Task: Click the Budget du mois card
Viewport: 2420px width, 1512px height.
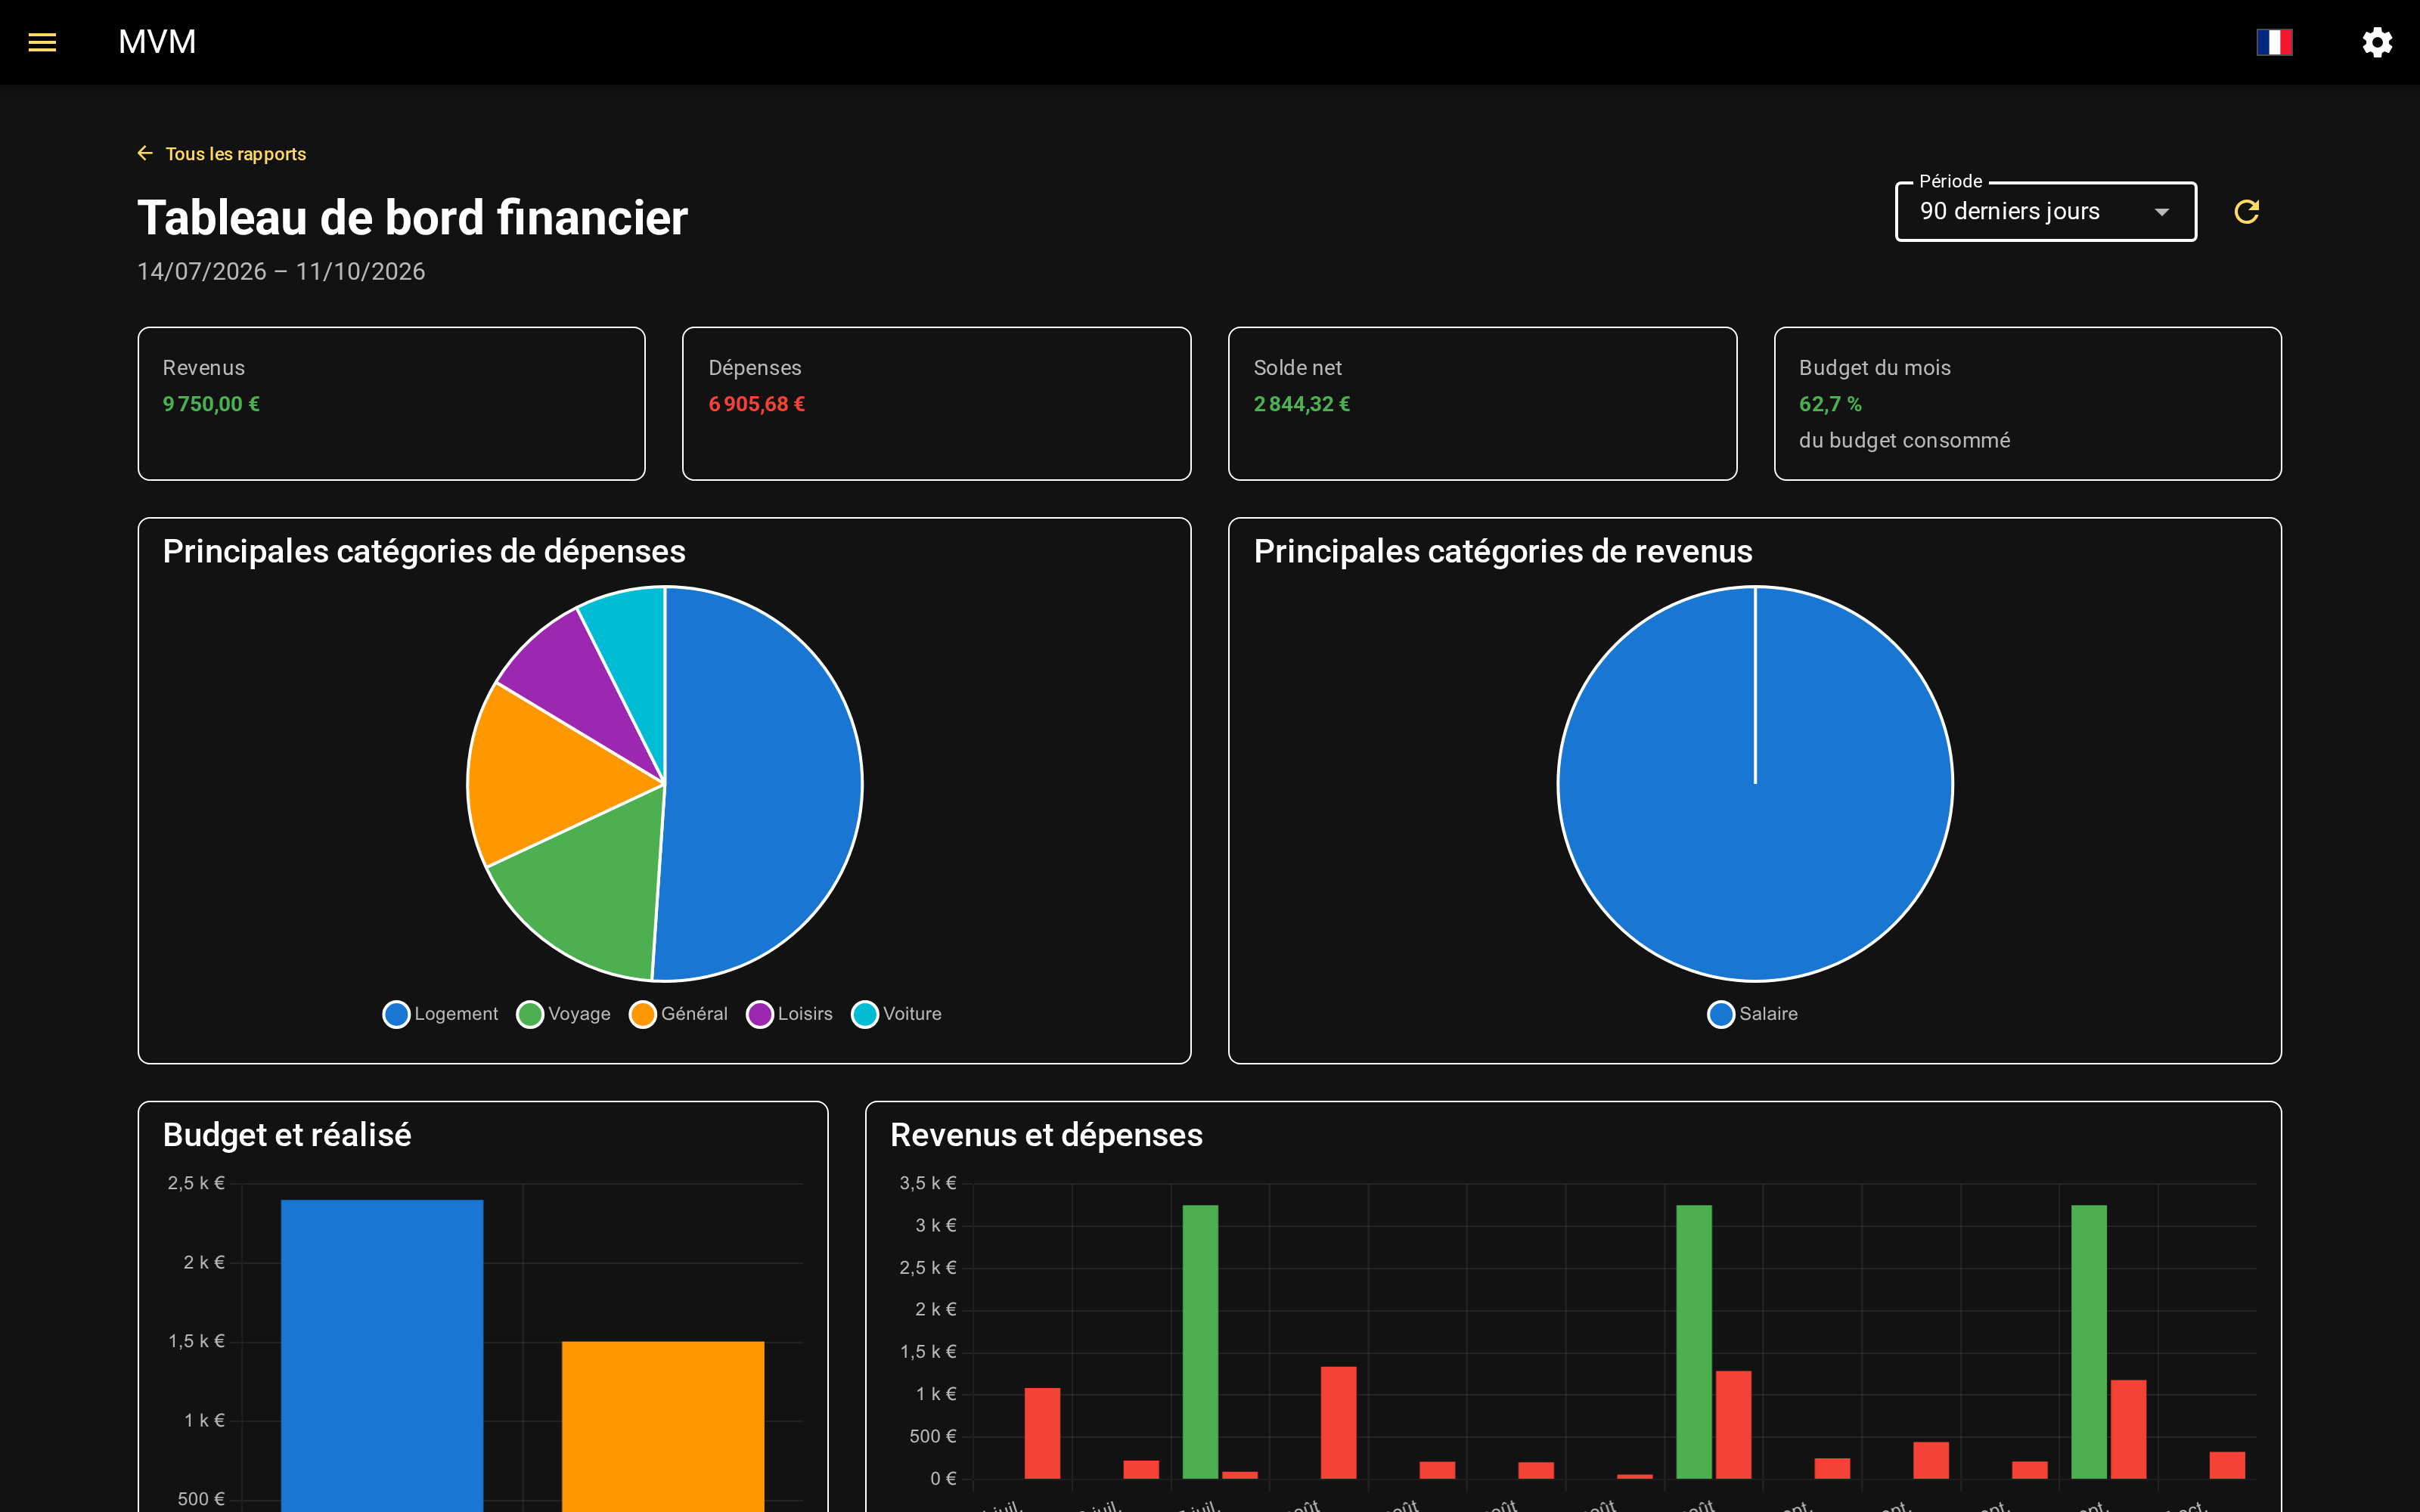Action: 2027,403
